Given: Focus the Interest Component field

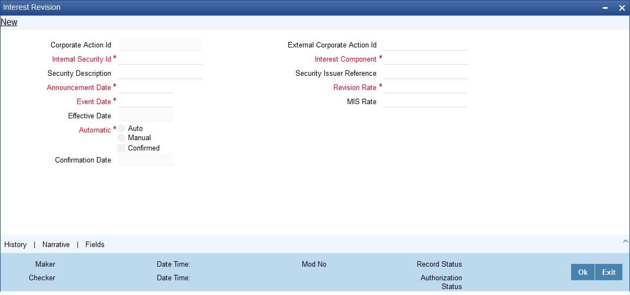Looking at the screenshot, I should (425, 59).
